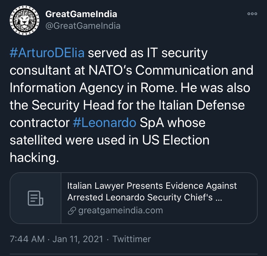The width and height of the screenshot is (267, 256).
Task: Click the article document icon in link card
Action: (x=36, y=198)
